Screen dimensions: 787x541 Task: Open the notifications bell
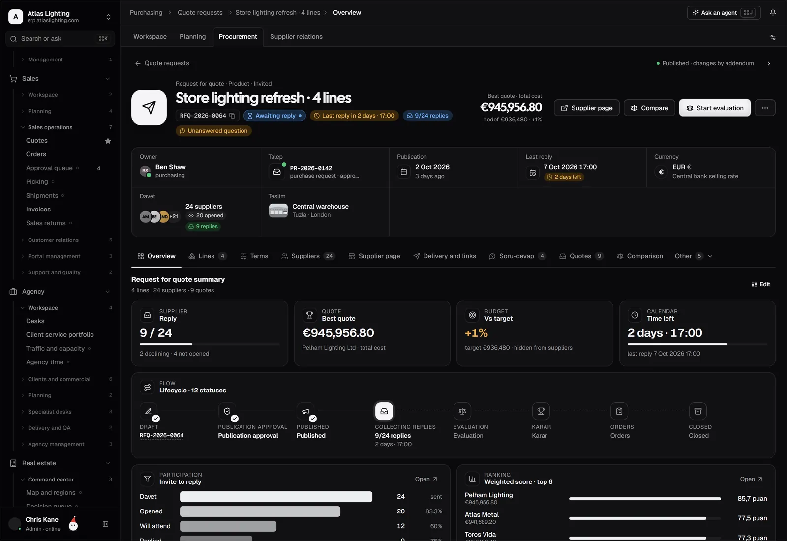pos(773,13)
